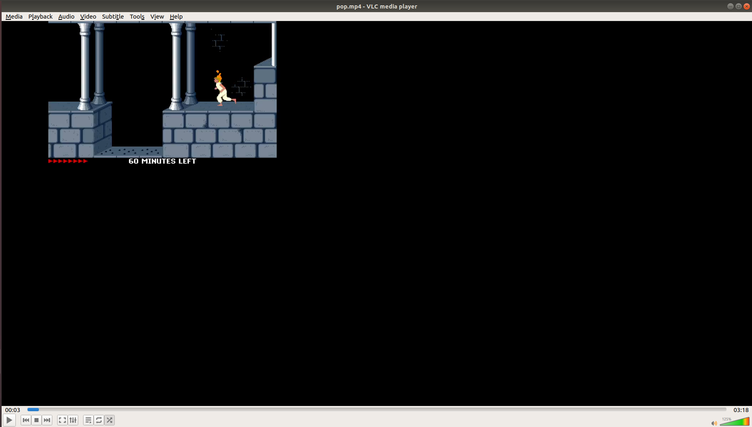Start video playback with Play button
The width and height of the screenshot is (752, 427).
coord(9,420)
